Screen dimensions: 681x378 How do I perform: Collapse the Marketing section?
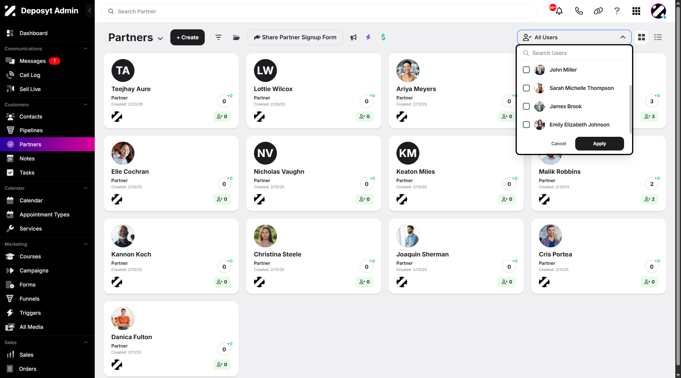click(x=86, y=244)
